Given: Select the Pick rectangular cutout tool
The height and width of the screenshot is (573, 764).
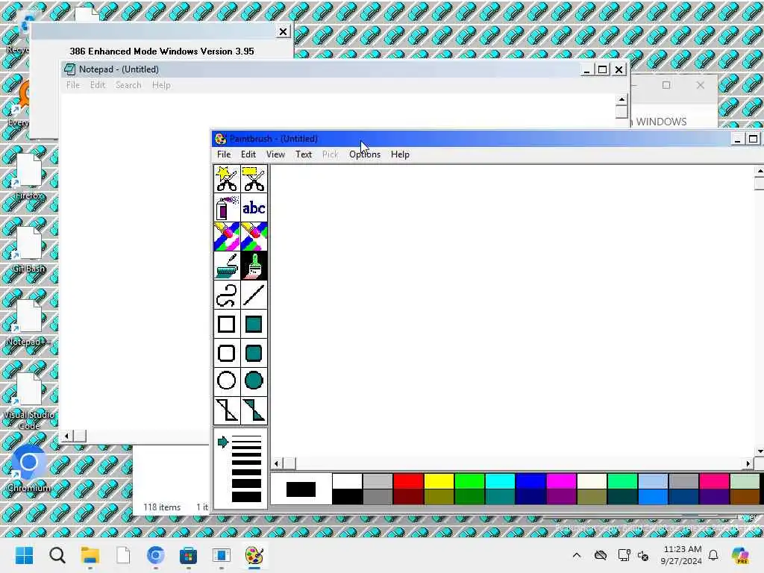Looking at the screenshot, I should [254, 179].
